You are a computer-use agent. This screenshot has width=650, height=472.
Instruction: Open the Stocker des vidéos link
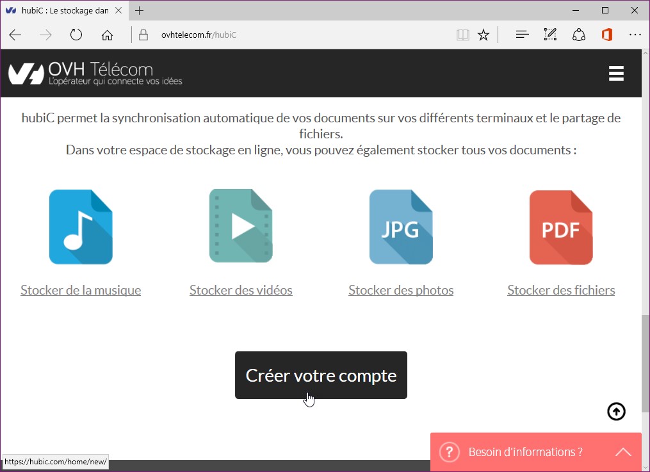[241, 290]
